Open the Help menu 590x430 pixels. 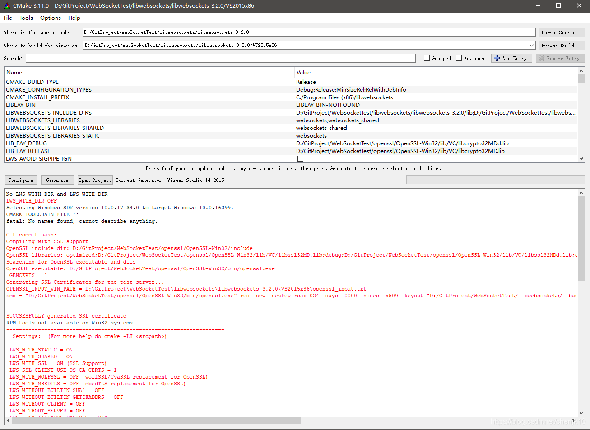click(74, 18)
